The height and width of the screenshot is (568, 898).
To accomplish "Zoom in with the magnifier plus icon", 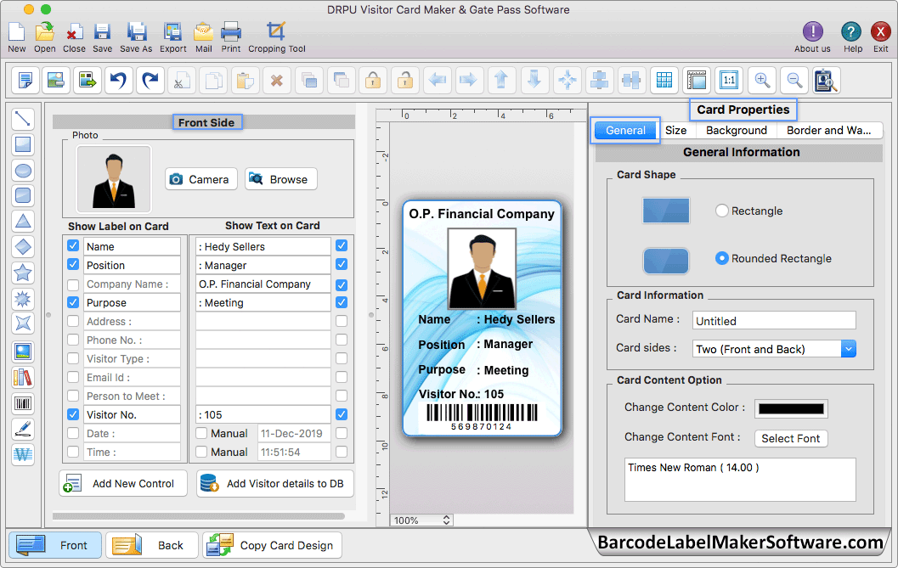I will click(x=762, y=80).
